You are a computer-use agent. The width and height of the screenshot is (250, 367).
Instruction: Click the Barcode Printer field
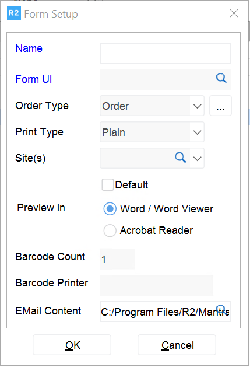click(x=156, y=285)
